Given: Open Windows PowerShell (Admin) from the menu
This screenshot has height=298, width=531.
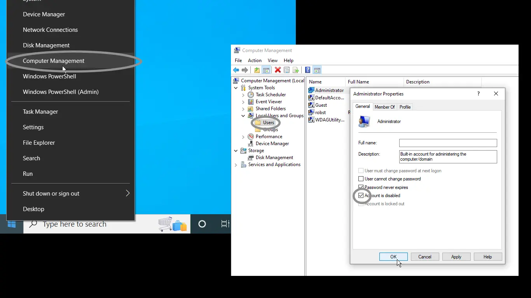Looking at the screenshot, I should [71, 92].
